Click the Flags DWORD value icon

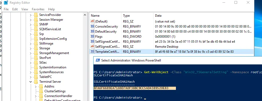tap(93, 36)
